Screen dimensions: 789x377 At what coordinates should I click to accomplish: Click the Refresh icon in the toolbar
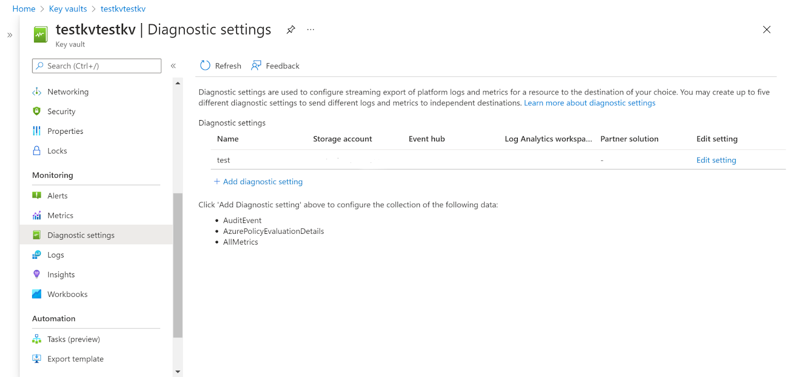[x=205, y=65]
